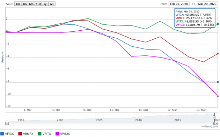Set zoom range to 1m
The image size is (220, 137).
(x=18, y=4)
